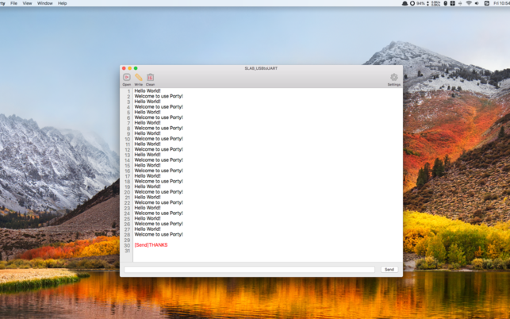Click line number 31 in gutter
The height and width of the screenshot is (319, 510).
pos(127,251)
